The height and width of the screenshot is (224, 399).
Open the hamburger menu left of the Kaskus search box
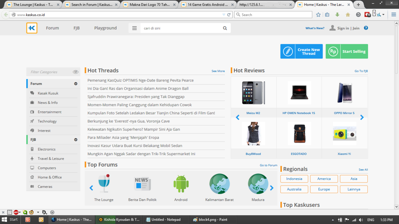click(x=134, y=28)
